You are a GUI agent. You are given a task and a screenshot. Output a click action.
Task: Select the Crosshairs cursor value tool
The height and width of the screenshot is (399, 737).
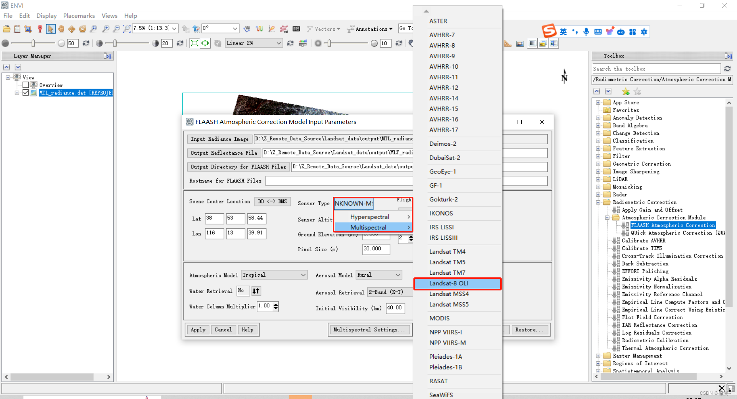(x=40, y=29)
